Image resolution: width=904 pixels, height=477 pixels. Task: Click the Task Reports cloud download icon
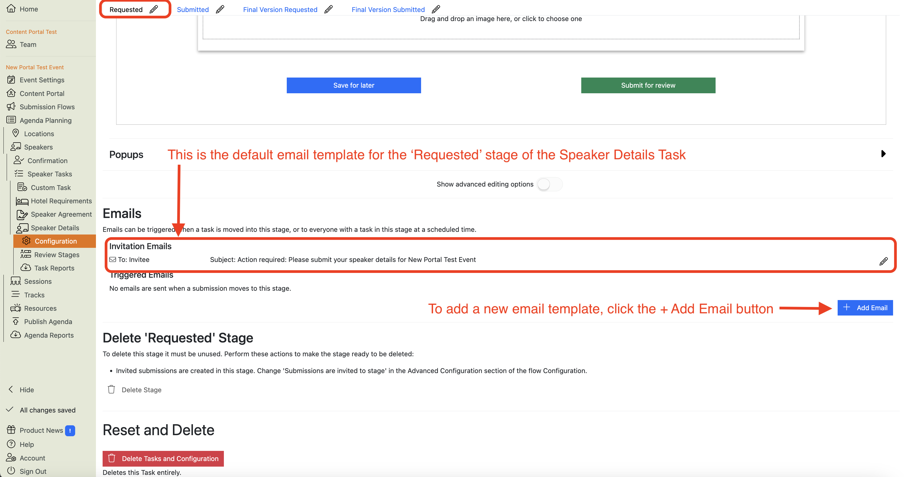click(x=26, y=268)
